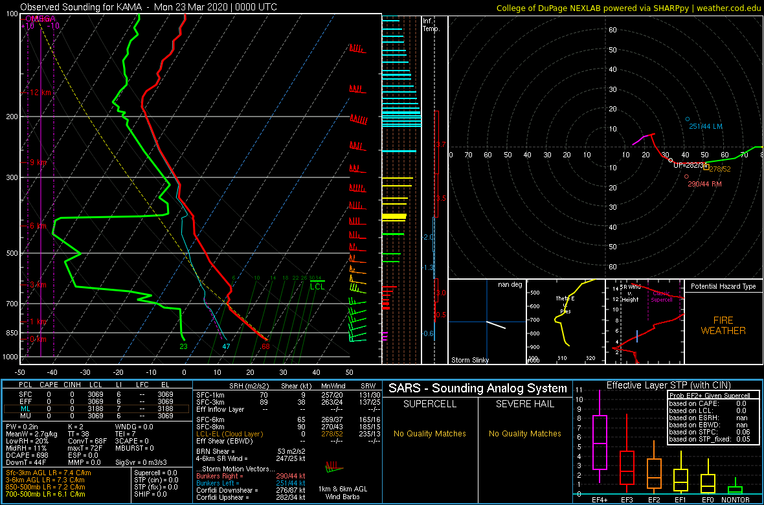Click the white line in Storm Slinky panel
The image size is (764, 505).
pos(496,325)
